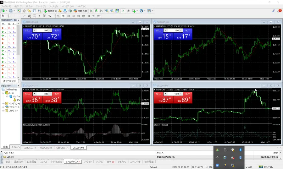Expand the indicators tree node in Navigator
Screen dimensions: 283x169
[3, 103]
